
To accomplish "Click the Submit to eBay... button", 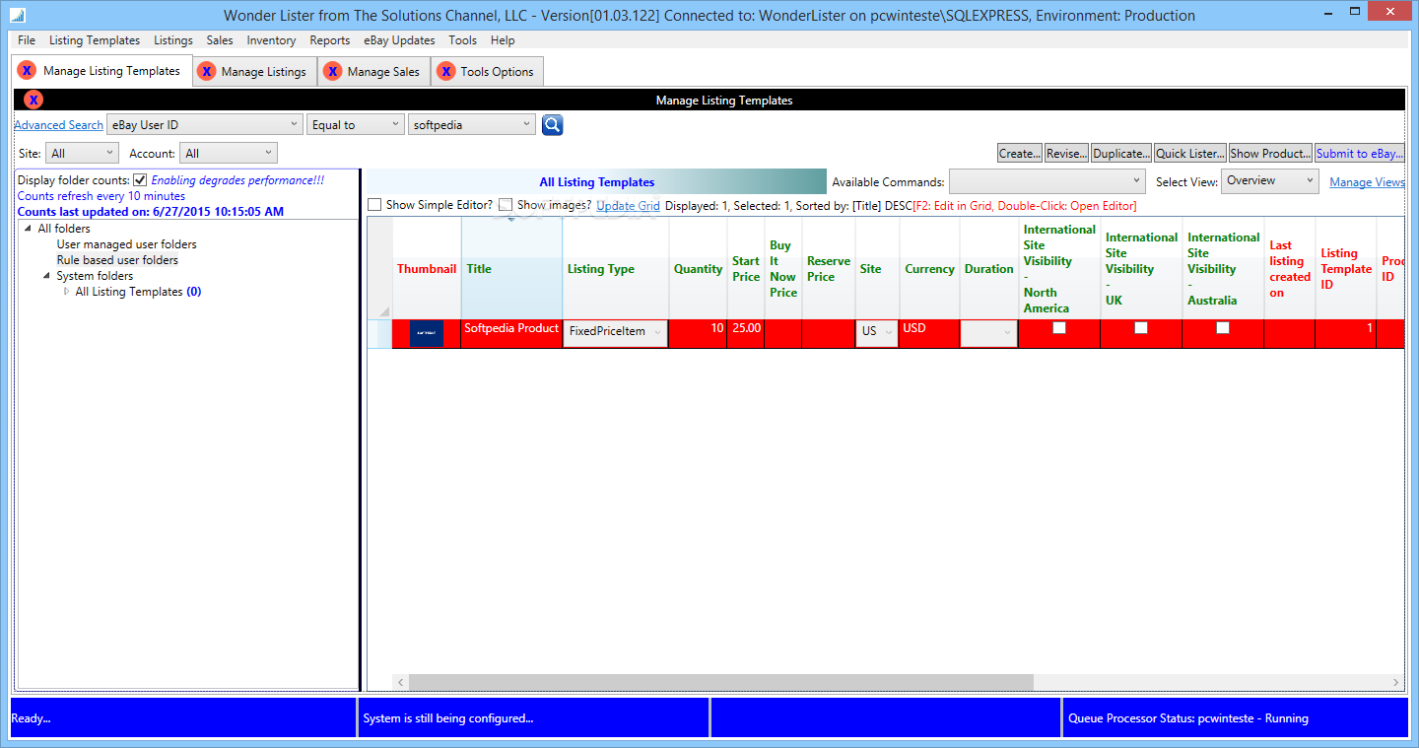I will click(x=1360, y=154).
